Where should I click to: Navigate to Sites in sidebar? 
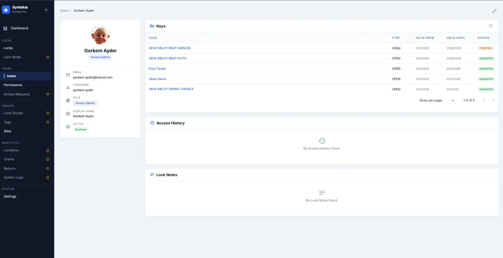[8, 131]
